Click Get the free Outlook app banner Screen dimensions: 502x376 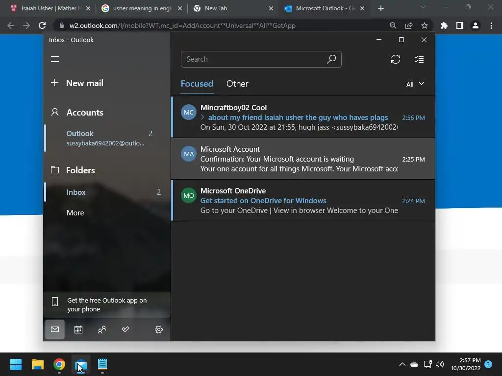(106, 305)
